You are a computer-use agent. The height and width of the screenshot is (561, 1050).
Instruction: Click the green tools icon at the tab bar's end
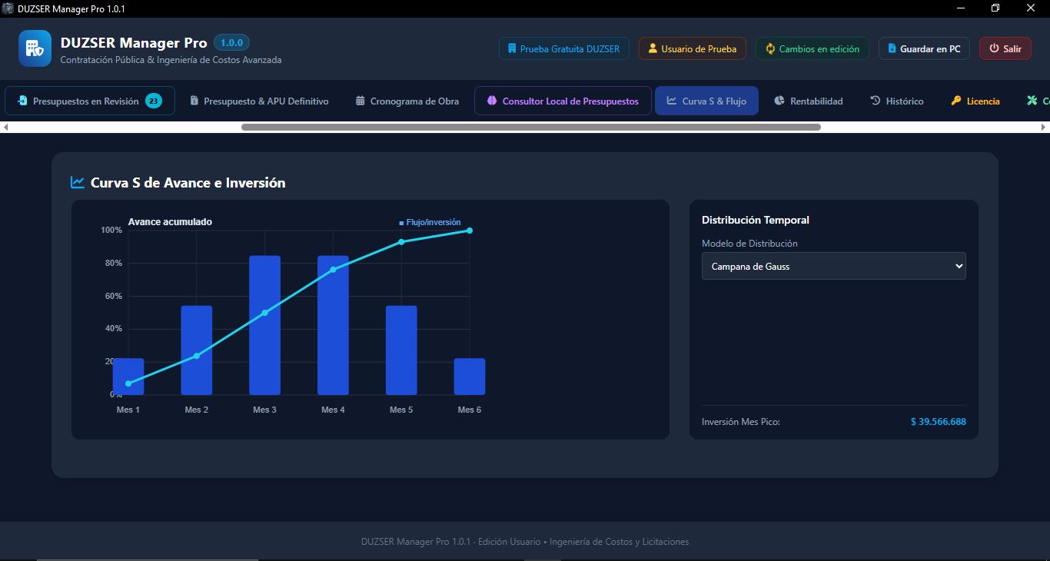[1032, 101]
